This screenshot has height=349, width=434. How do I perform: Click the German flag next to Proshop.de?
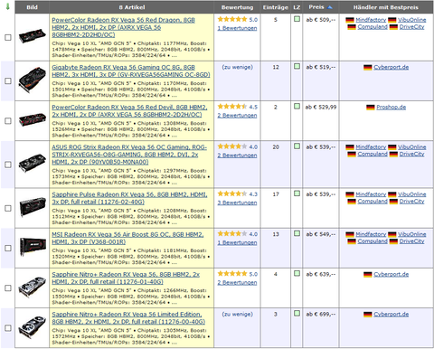point(371,108)
